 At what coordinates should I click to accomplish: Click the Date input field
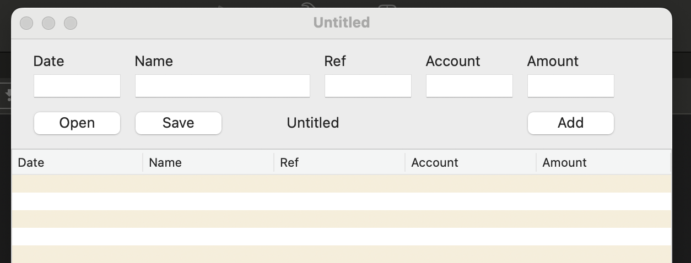click(77, 86)
